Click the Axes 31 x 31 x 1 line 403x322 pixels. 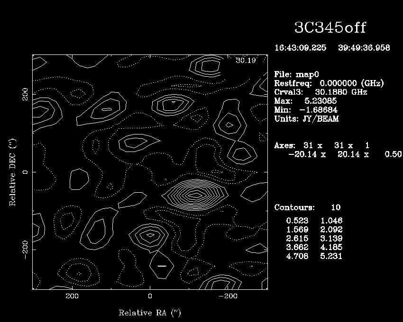(x=322, y=145)
